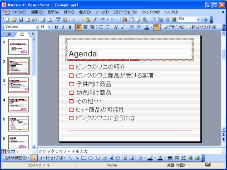Open the help question mark icon
227x170 pixels.
pyautogui.click(x=206, y=19)
